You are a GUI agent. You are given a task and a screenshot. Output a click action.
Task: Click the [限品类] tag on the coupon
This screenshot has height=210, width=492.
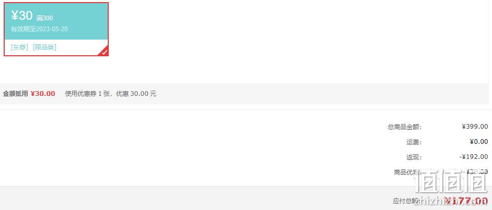[44, 47]
